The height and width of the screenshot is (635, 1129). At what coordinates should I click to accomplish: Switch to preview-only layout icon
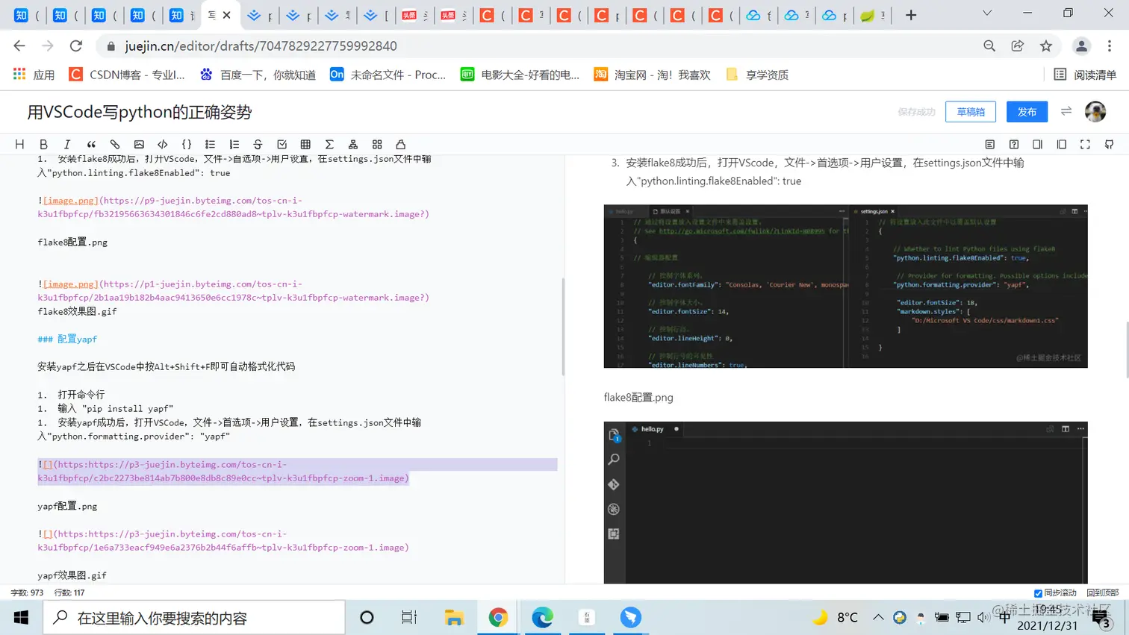(1062, 144)
